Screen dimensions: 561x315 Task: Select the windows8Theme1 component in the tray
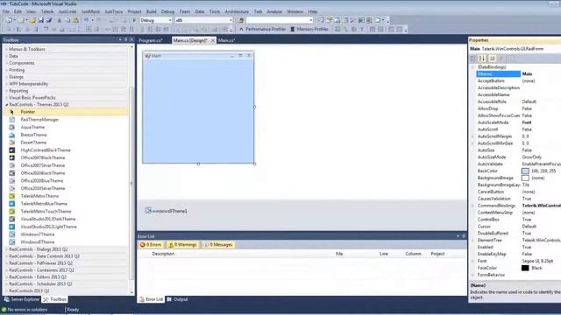[167, 211]
